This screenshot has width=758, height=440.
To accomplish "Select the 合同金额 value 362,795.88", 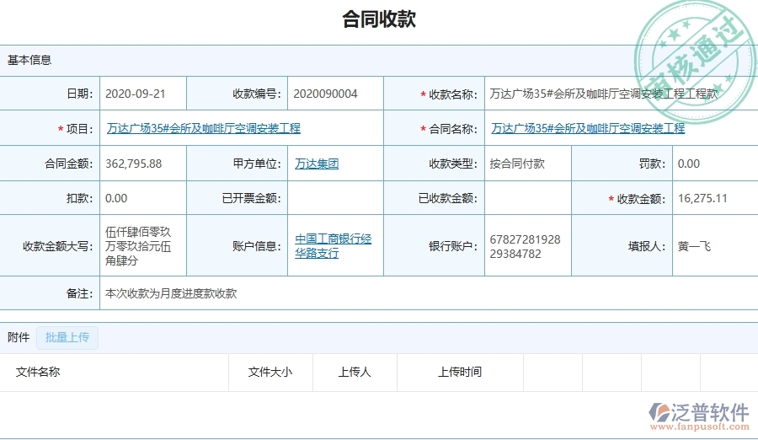I will pyautogui.click(x=133, y=164).
